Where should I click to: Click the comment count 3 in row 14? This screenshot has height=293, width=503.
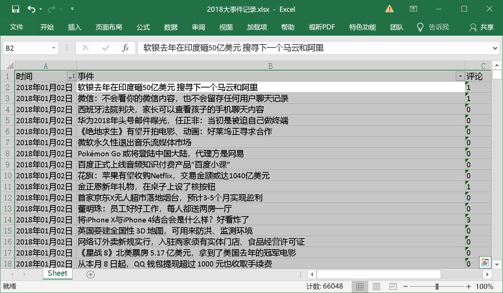pos(478,220)
